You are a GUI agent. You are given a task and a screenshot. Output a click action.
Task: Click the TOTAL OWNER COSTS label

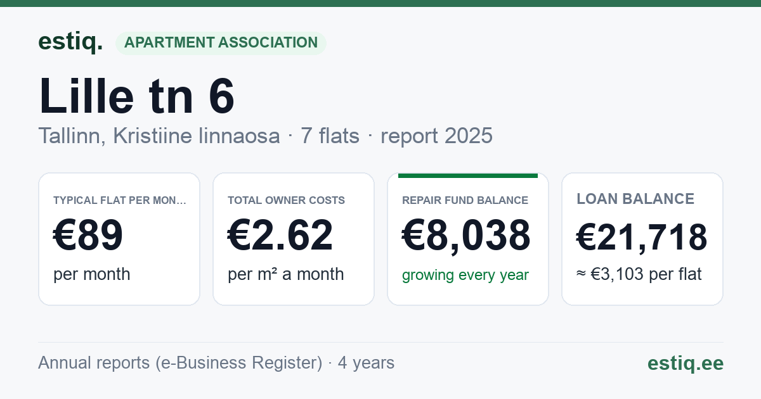287,200
